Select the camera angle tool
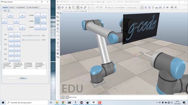 click(x=70, y=8)
